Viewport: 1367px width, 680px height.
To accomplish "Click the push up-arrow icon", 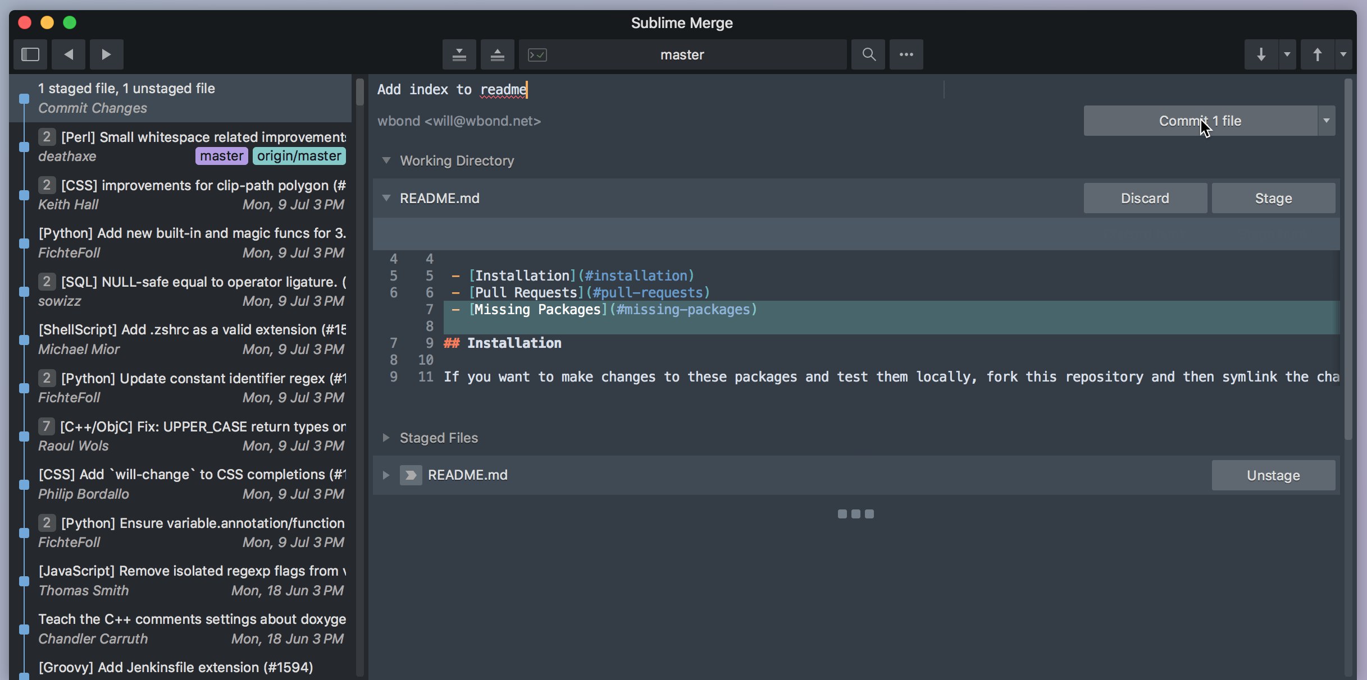I will click(1318, 54).
